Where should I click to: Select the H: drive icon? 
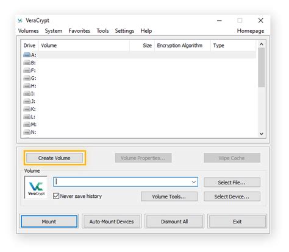(x=27, y=86)
